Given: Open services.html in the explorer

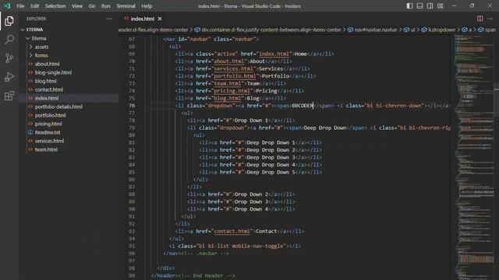Looking at the screenshot, I should pyautogui.click(x=49, y=141).
